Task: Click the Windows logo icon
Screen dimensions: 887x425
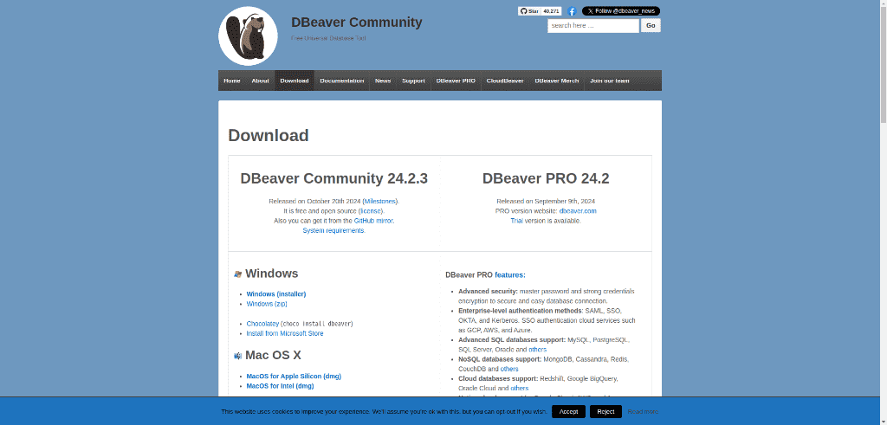Action: tap(237, 274)
